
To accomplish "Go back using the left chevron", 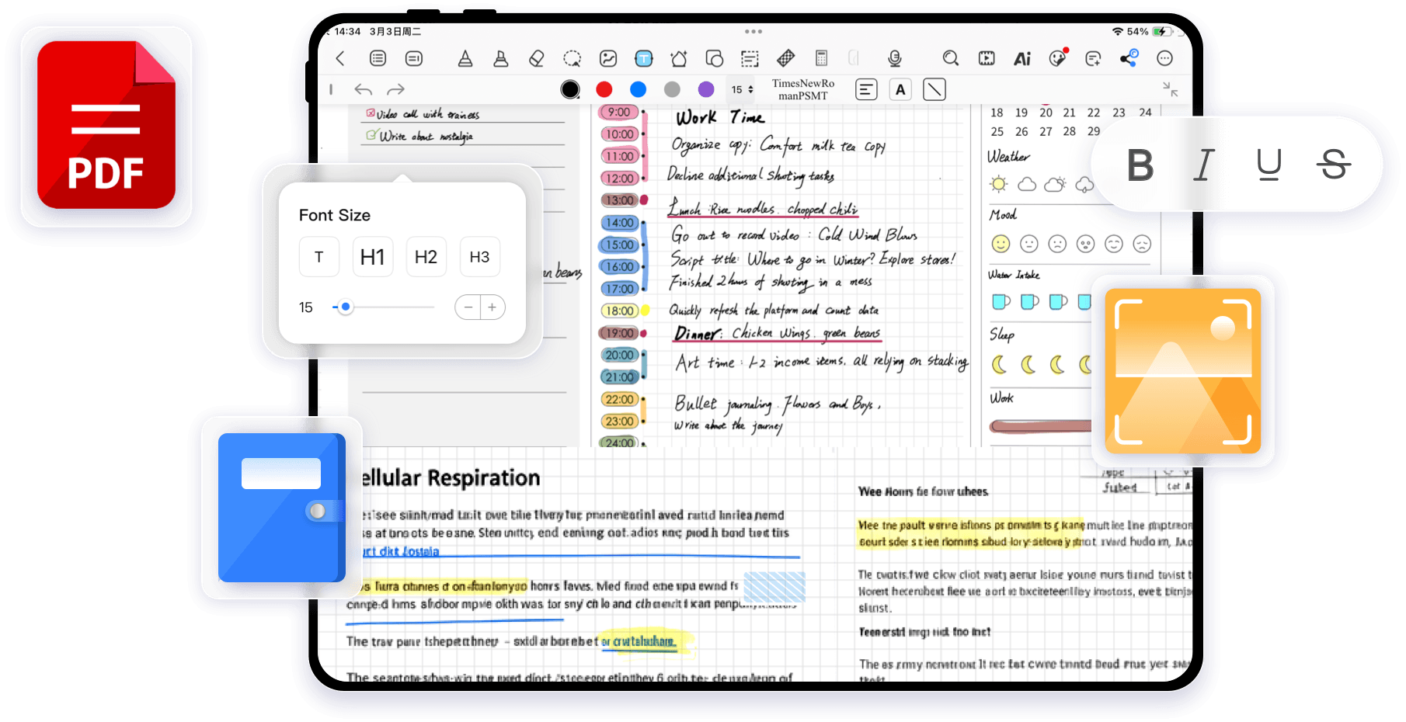I will pyautogui.click(x=340, y=58).
